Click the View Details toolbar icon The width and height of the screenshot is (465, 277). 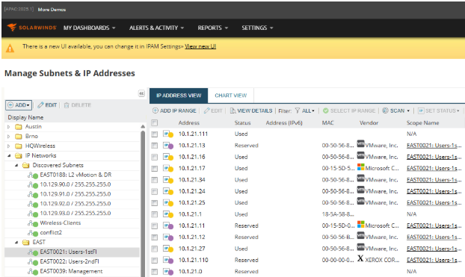pos(232,111)
